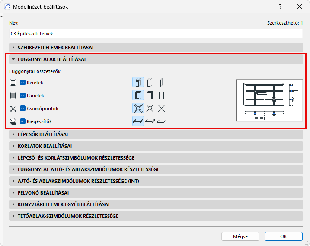Select flat outline accessory icon for Kiegészítők
This screenshot has width=310, height=246.
[x=161, y=121]
